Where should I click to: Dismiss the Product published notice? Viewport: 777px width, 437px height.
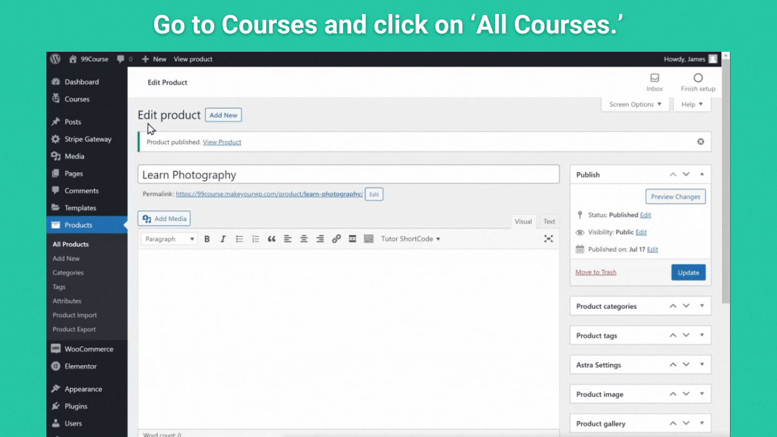pos(700,142)
